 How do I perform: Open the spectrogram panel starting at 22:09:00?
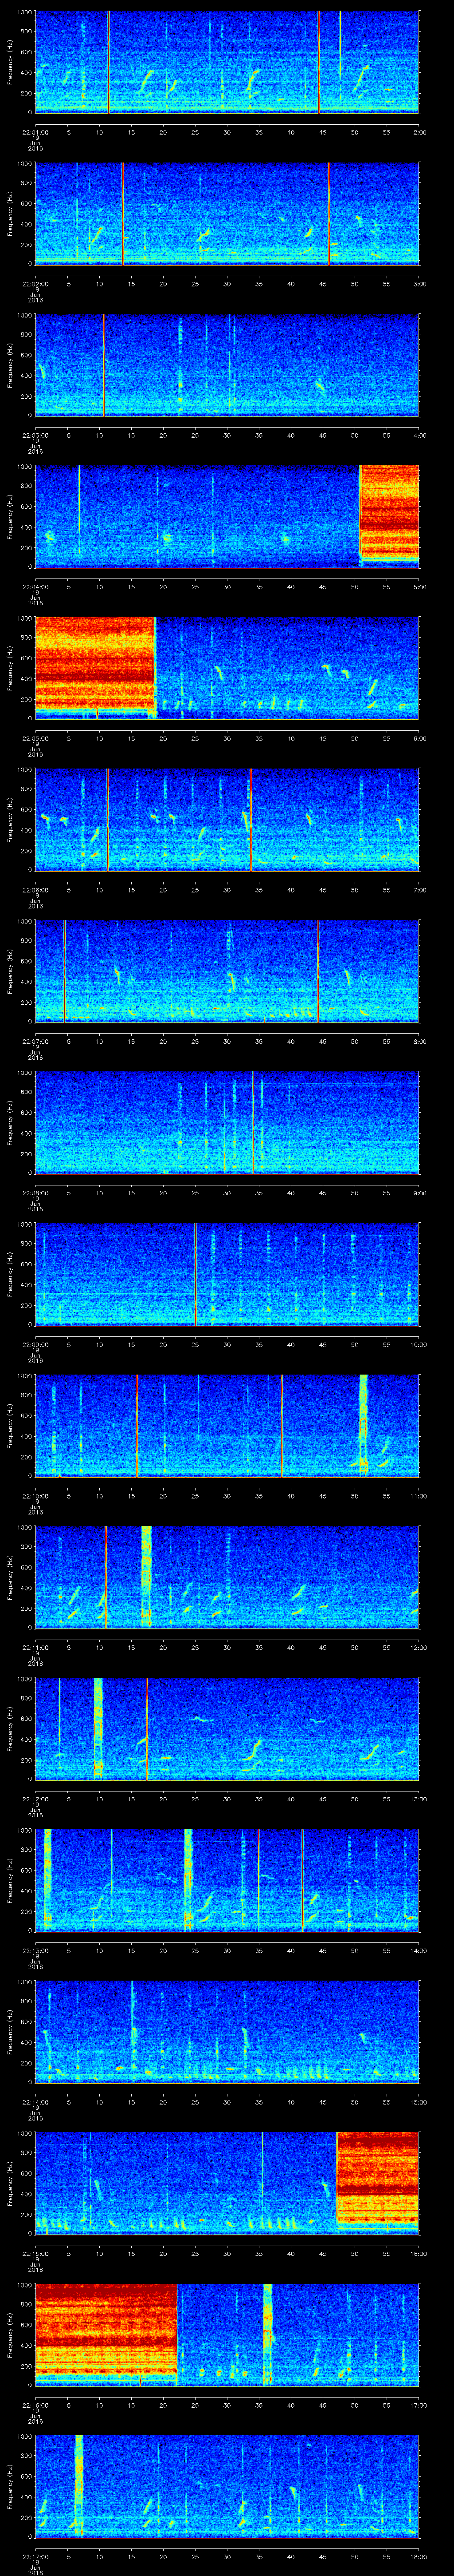coord(227,1273)
